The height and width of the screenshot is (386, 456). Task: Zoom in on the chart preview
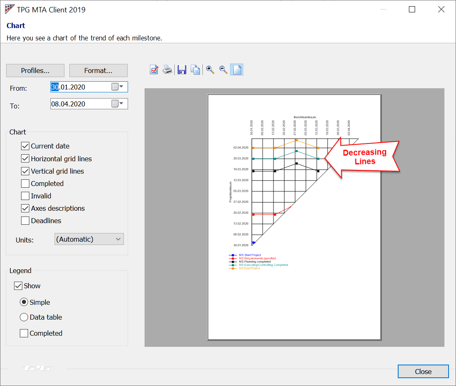[x=210, y=70]
